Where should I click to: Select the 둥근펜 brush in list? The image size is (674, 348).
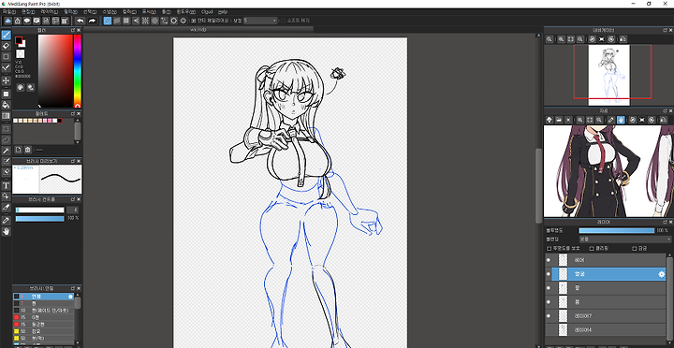tap(44, 324)
